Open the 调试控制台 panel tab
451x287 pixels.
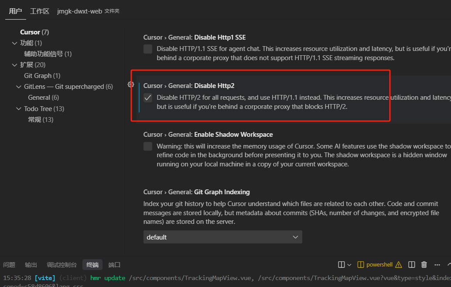[61, 265]
